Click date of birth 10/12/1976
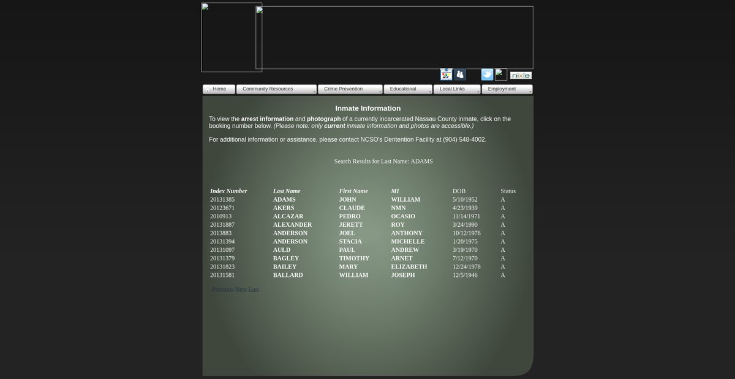This screenshot has width=735, height=379. (x=467, y=234)
